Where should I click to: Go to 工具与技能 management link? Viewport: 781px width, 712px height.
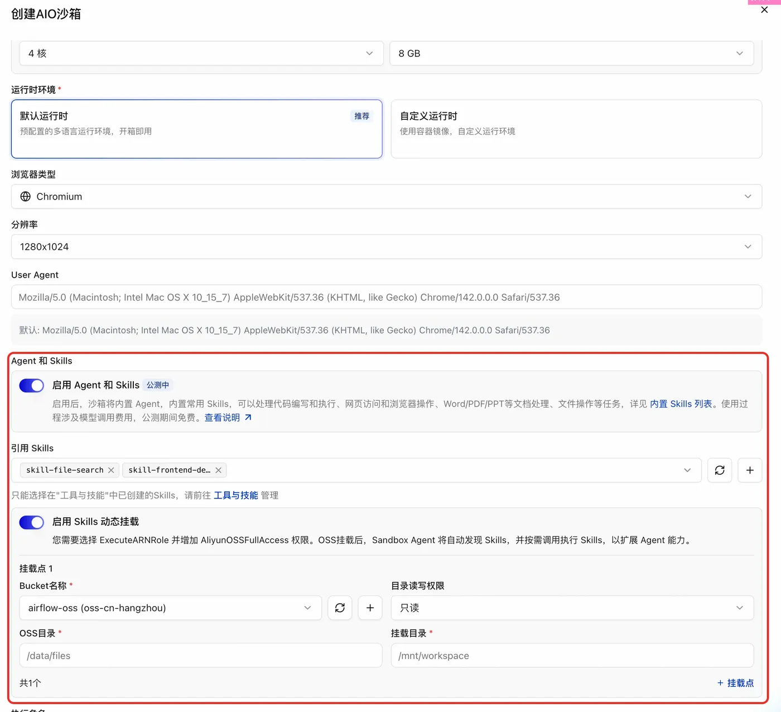point(236,495)
